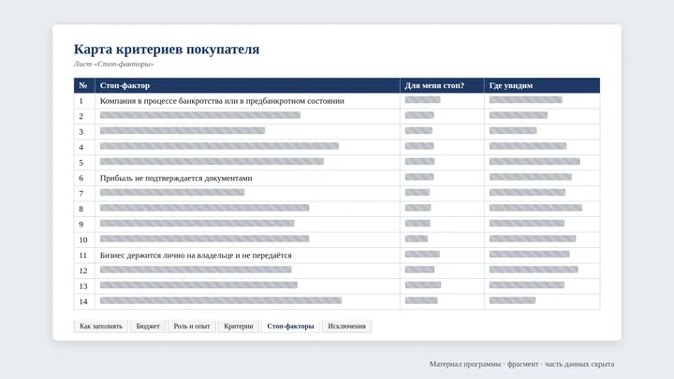This screenshot has height=379, width=674.
Task: Select row number 11 cell
Action: [x=84, y=255]
